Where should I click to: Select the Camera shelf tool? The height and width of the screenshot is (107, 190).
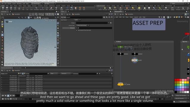point(100,8)
